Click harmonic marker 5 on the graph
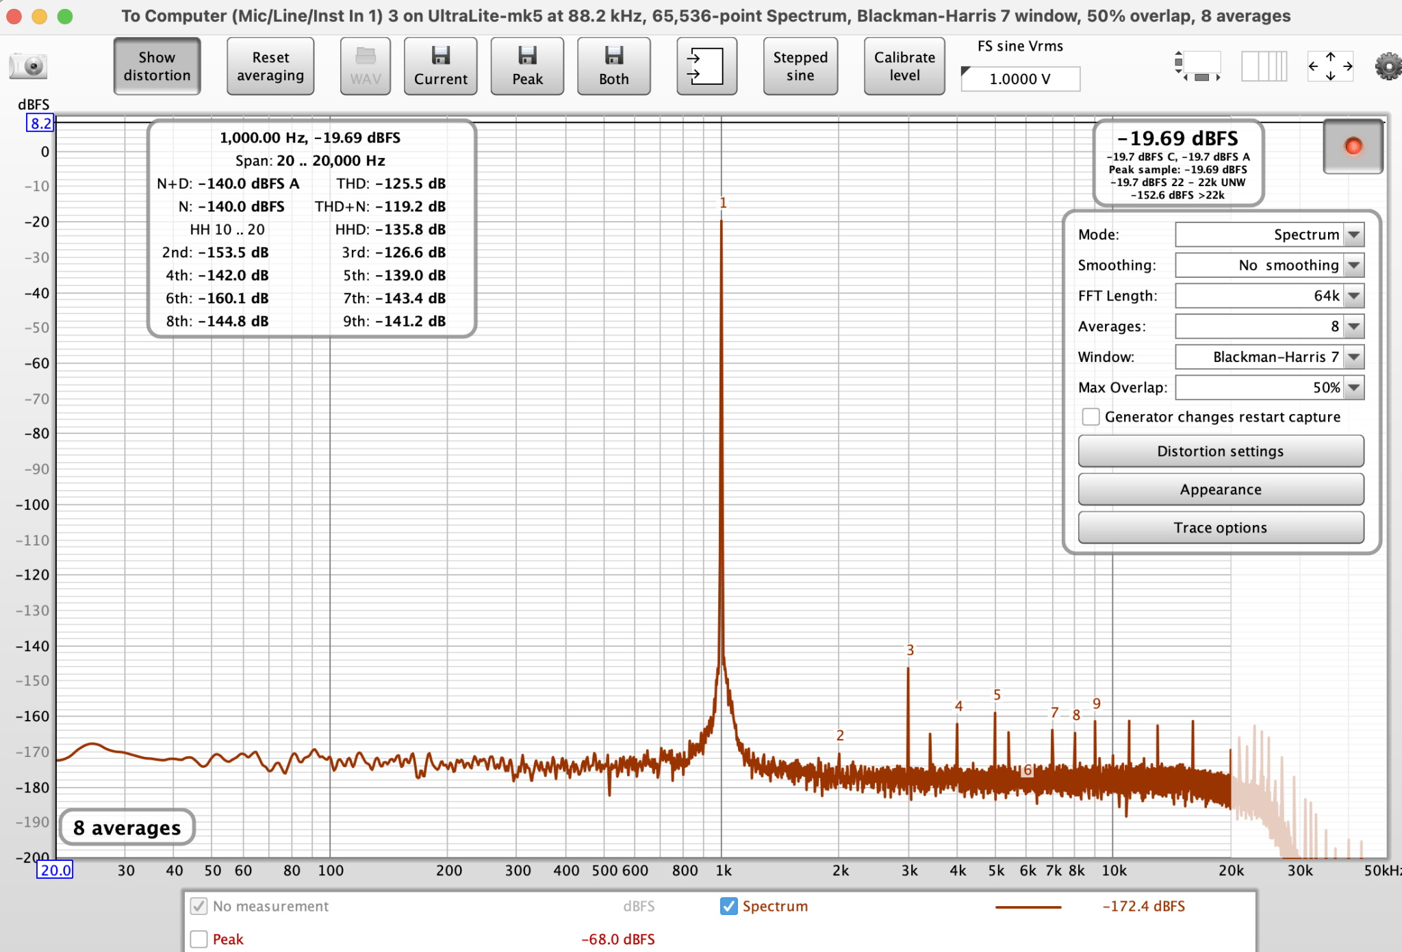 coord(997,695)
